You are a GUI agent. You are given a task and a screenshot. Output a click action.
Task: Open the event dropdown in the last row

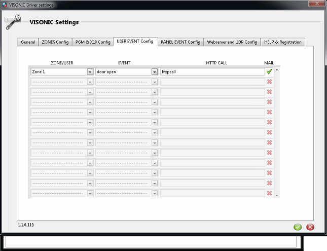pos(155,193)
